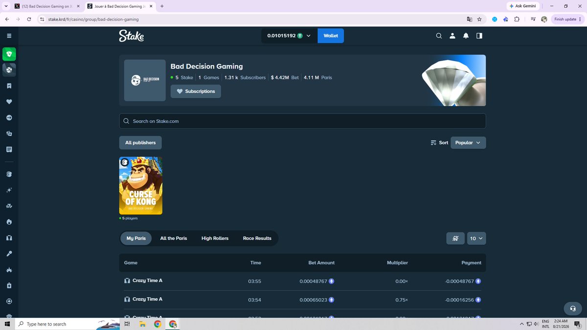Open the news-page sidebar icon

click(x=9, y=149)
